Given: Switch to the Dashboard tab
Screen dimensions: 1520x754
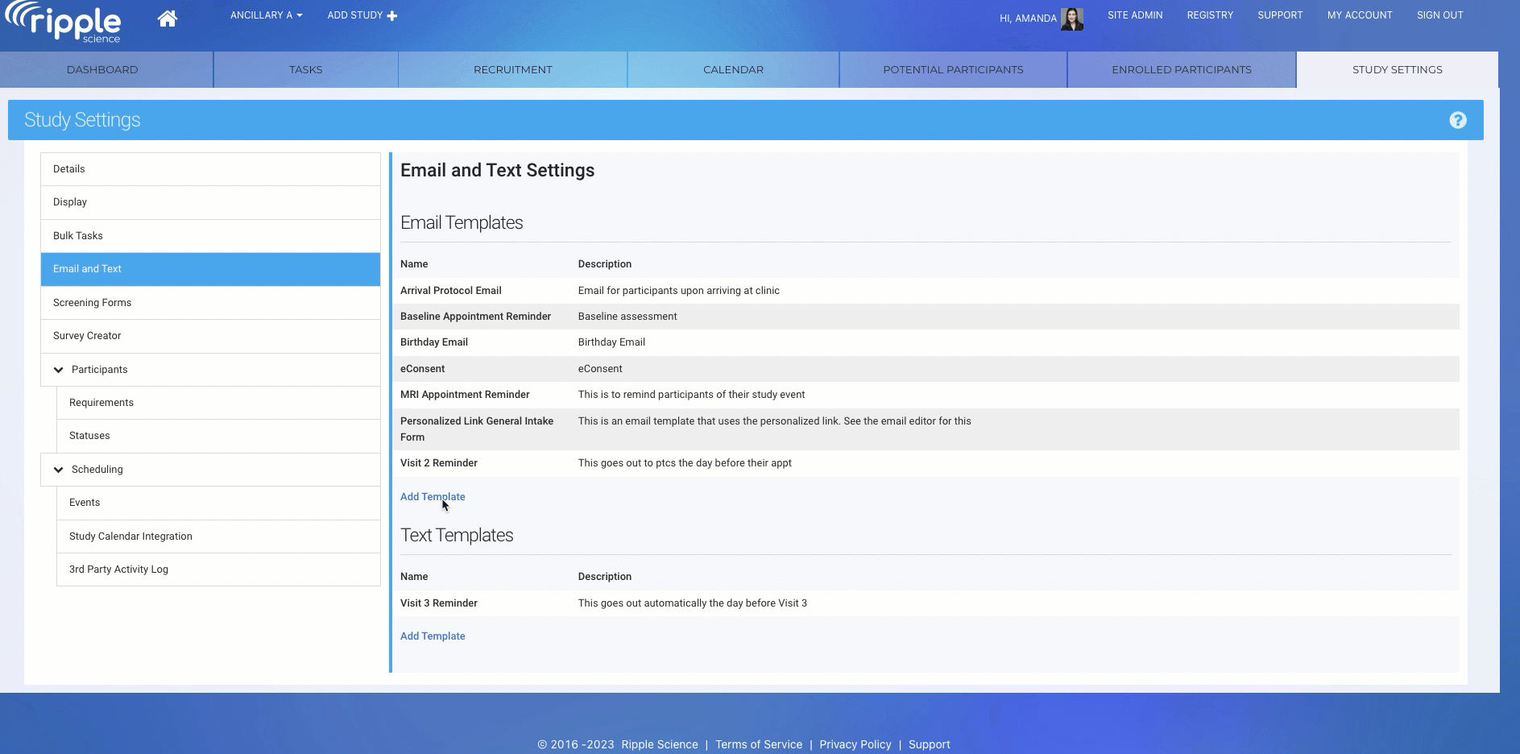Looking at the screenshot, I should (x=102, y=70).
